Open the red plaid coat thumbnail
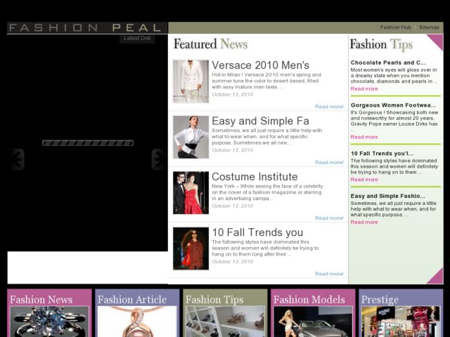 [x=191, y=249]
